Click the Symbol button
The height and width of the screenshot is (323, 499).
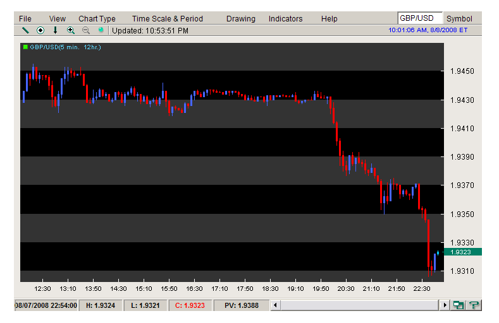[459, 18]
